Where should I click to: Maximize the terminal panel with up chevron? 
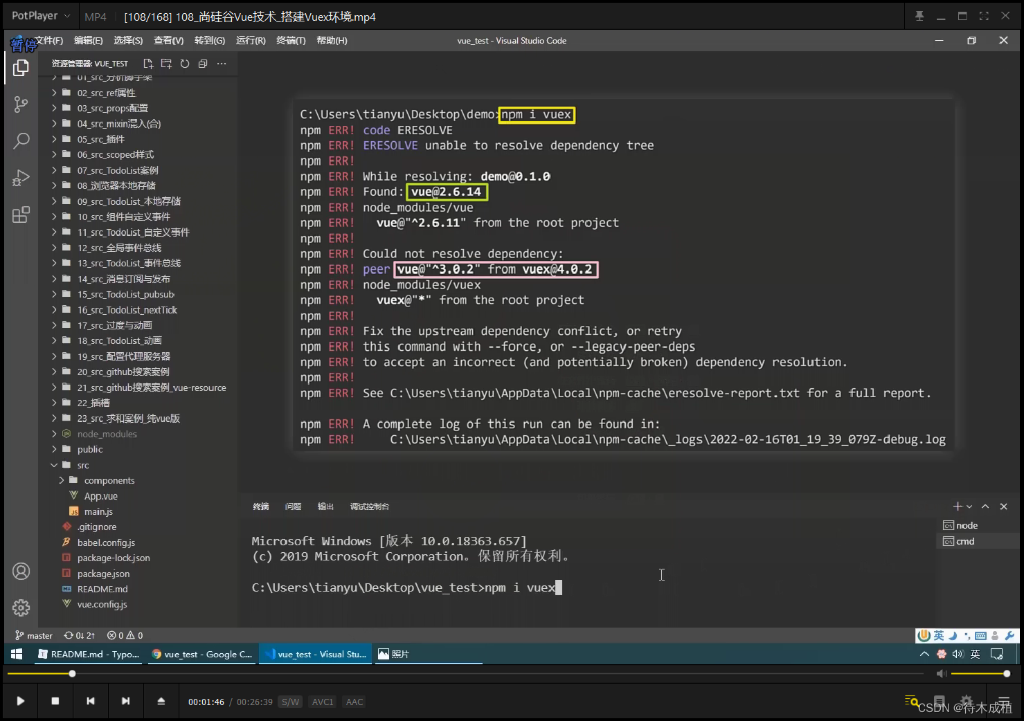985,506
